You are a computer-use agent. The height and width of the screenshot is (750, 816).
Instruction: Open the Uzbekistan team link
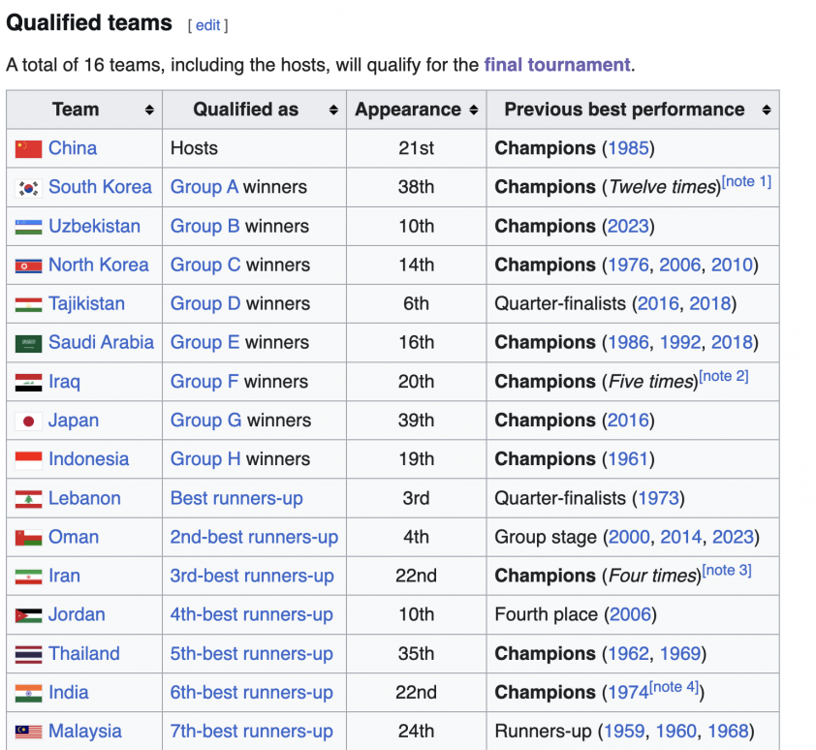click(x=94, y=226)
